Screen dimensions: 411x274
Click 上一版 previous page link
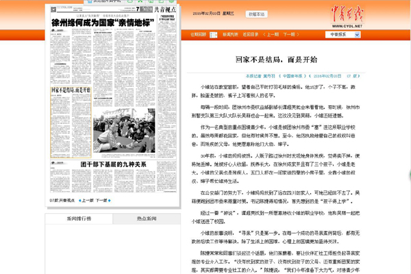coord(87,200)
